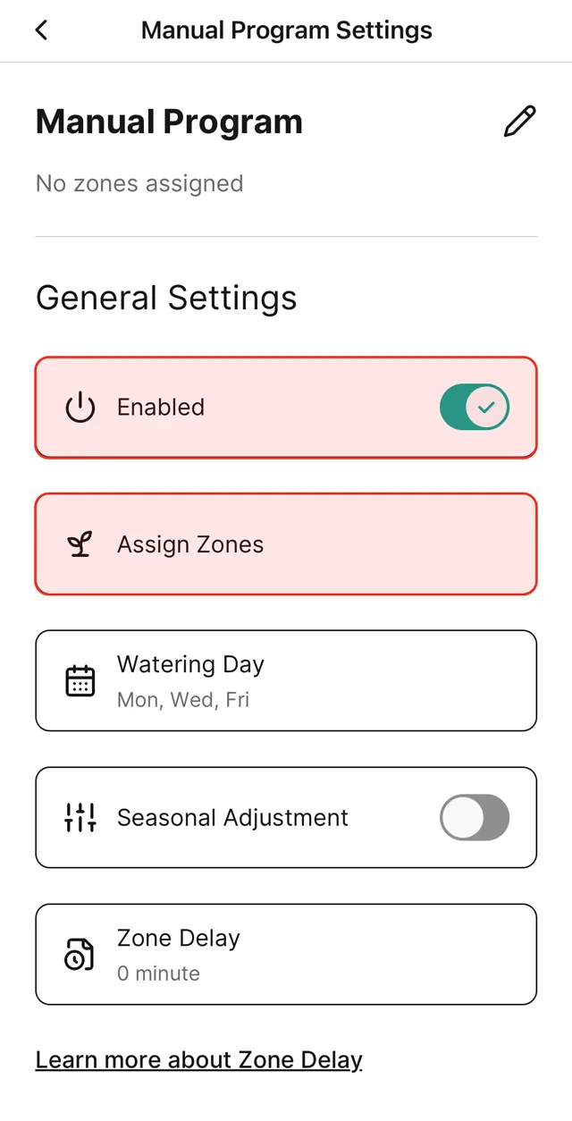Viewport: 572px width, 1121px height.
Task: Click the Zone Delay timer icon
Action: (80, 954)
